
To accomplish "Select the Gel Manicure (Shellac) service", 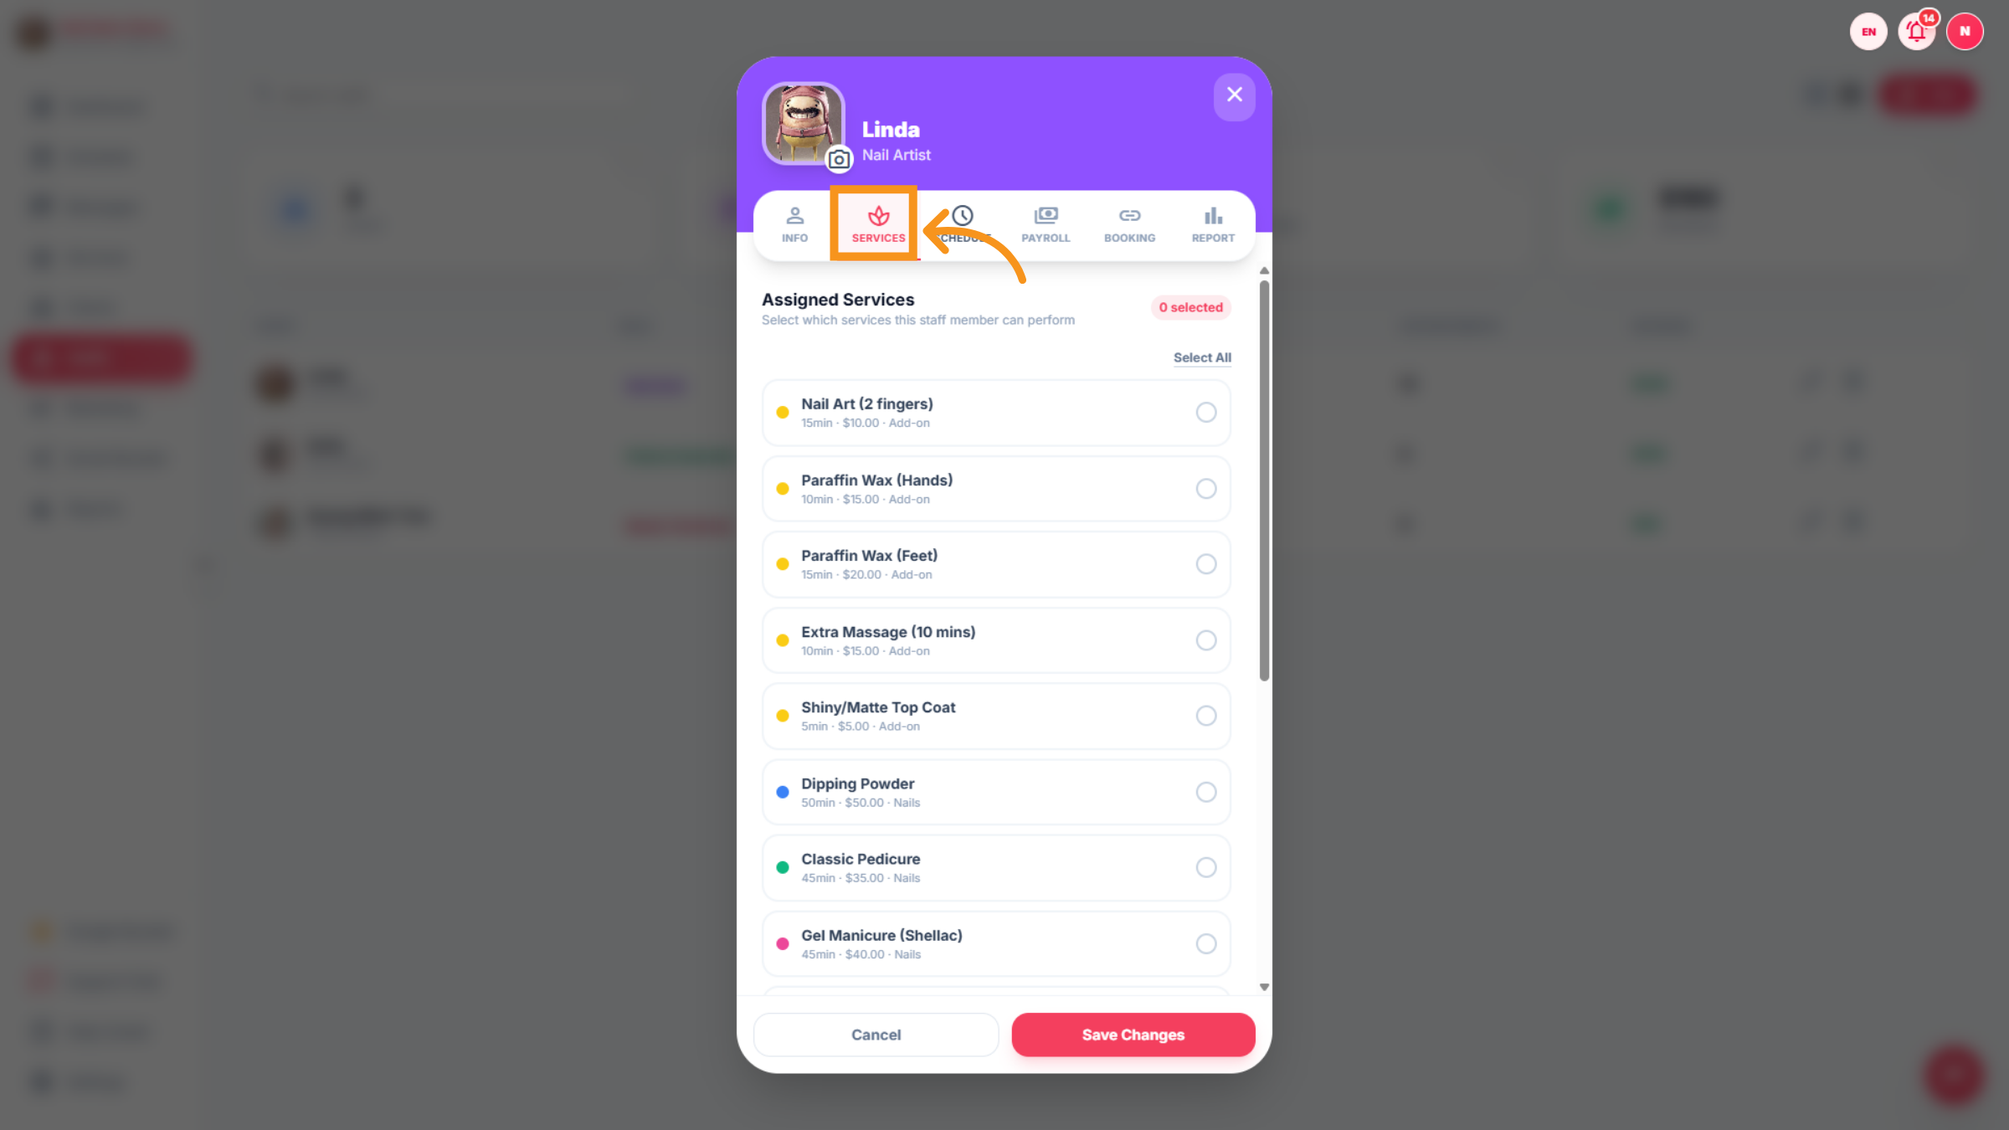I will [x=996, y=943].
